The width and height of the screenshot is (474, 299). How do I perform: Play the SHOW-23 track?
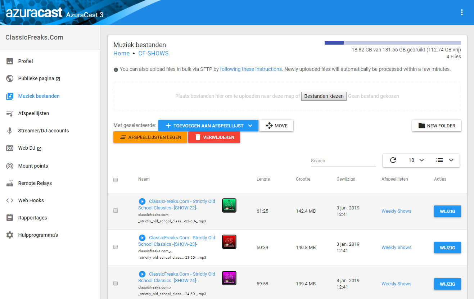coord(142,238)
